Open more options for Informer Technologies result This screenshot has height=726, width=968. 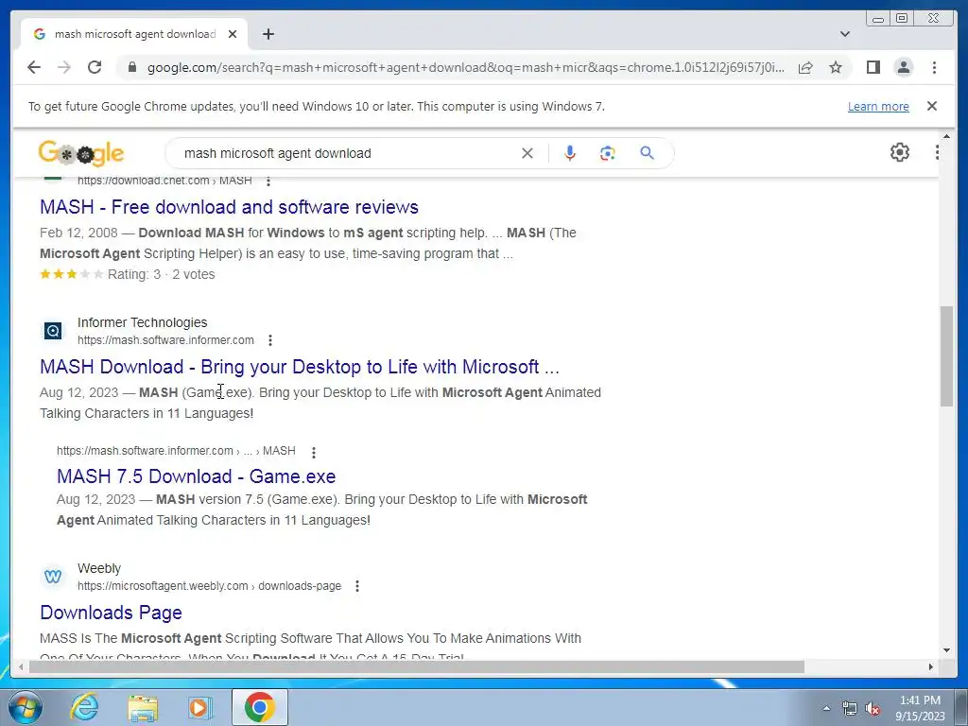coord(269,340)
